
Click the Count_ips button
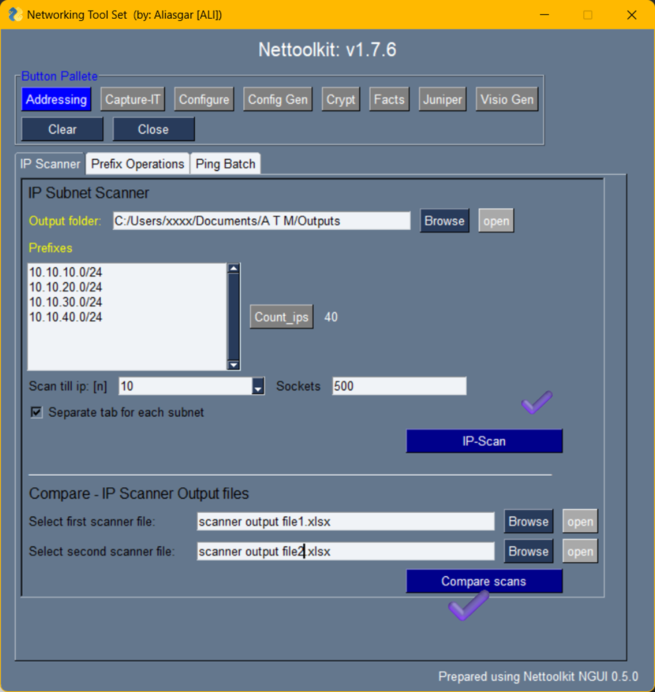[281, 317]
